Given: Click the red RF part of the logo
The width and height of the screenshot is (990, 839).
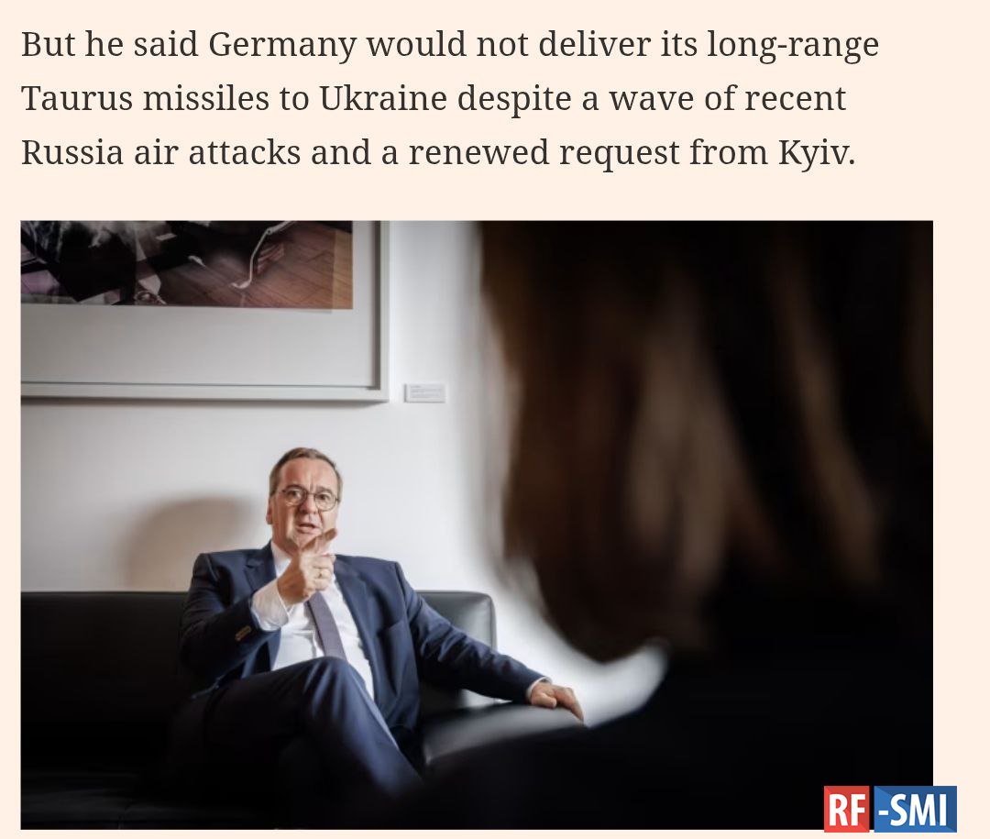Looking at the screenshot, I should 848,809.
